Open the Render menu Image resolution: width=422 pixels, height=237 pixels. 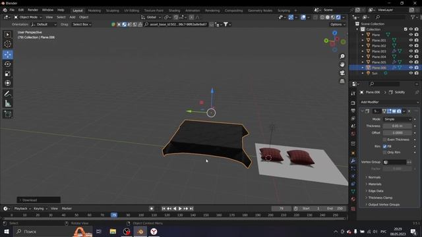point(33,10)
